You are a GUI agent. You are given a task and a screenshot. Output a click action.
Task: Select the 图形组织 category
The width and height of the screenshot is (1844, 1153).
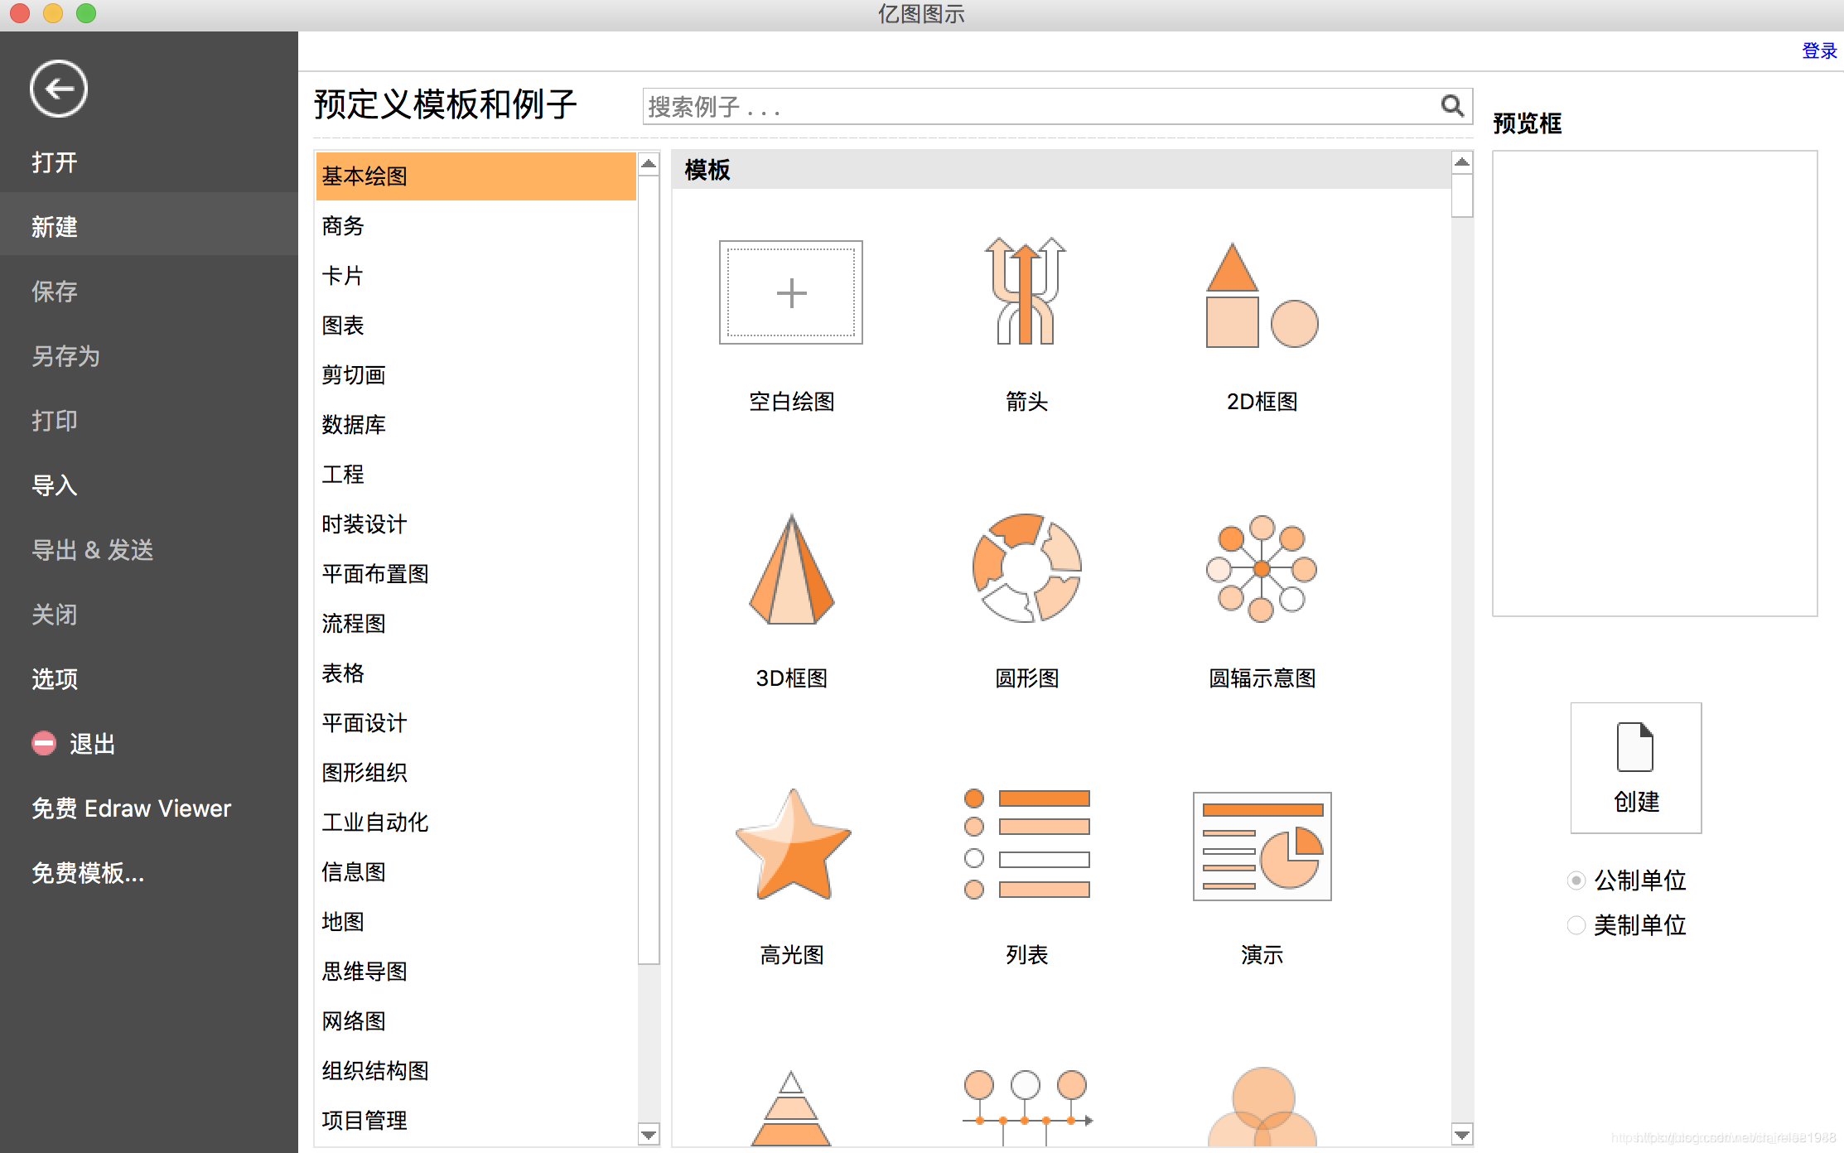[x=475, y=772]
